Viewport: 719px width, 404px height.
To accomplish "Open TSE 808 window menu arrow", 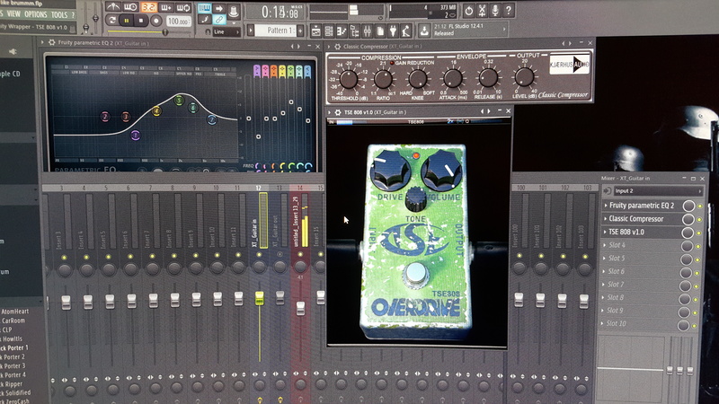I will pos(329,111).
